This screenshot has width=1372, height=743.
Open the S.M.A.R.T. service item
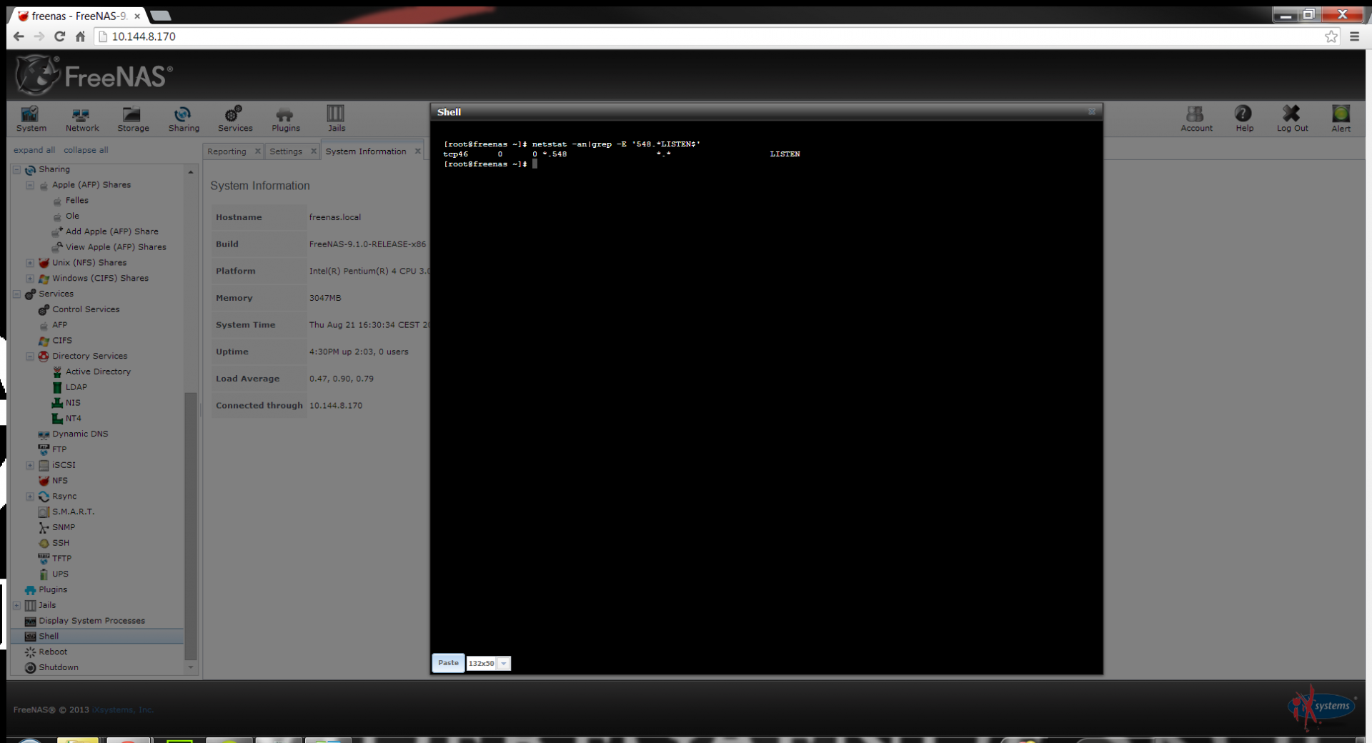pos(73,512)
